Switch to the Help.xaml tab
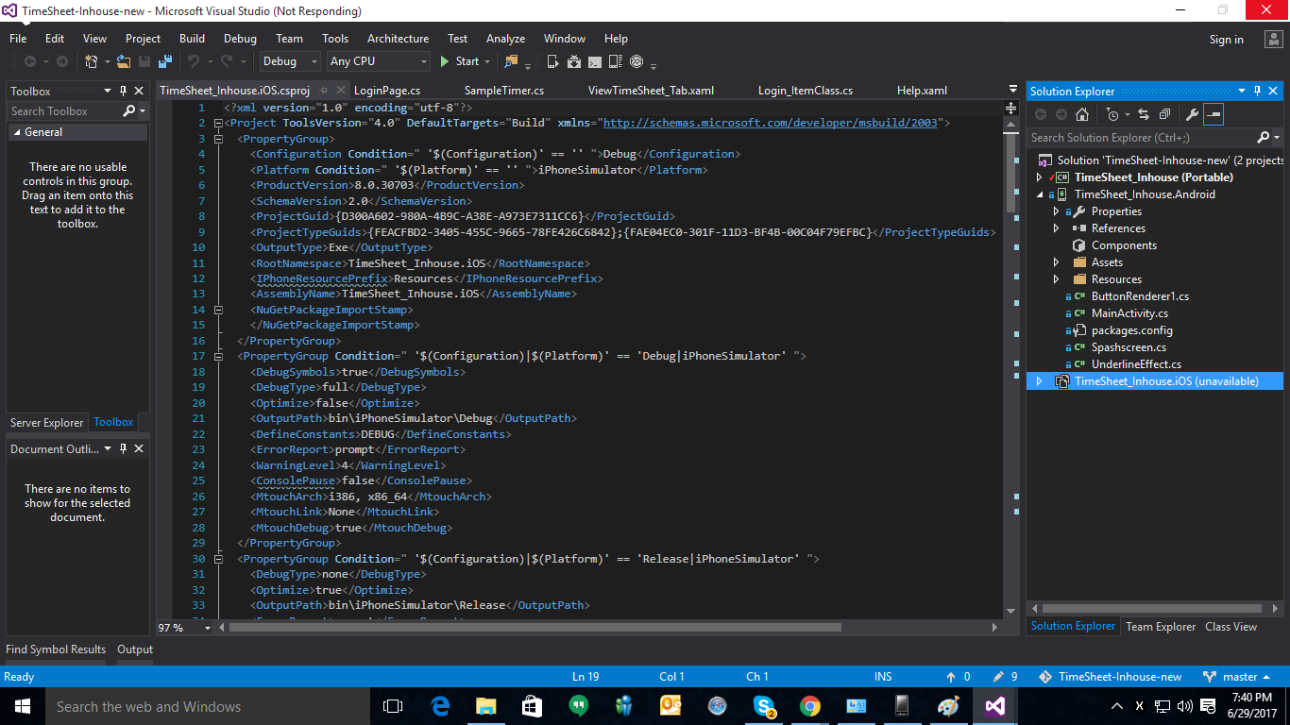This screenshot has width=1290, height=725. [x=922, y=91]
